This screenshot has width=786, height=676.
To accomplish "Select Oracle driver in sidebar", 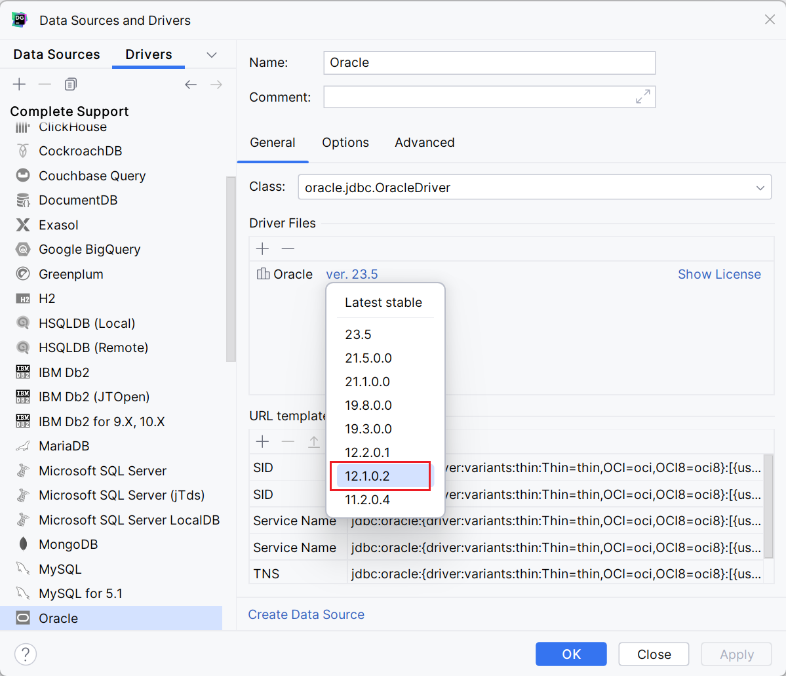I will click(x=111, y=618).
